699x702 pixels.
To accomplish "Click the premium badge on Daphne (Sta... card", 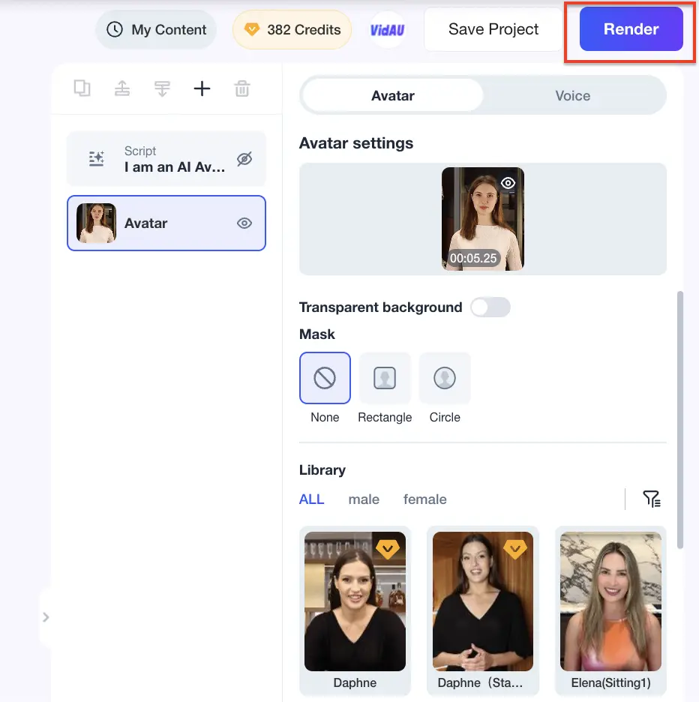I will [x=515, y=549].
